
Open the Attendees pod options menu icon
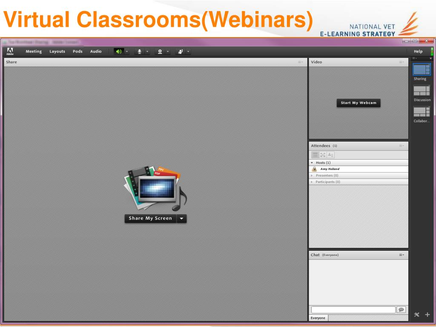pos(402,146)
